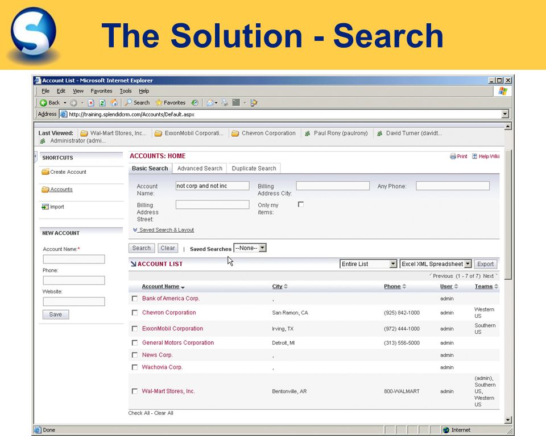Click the Check All link
This screenshot has height=436, width=546.
tap(139, 413)
